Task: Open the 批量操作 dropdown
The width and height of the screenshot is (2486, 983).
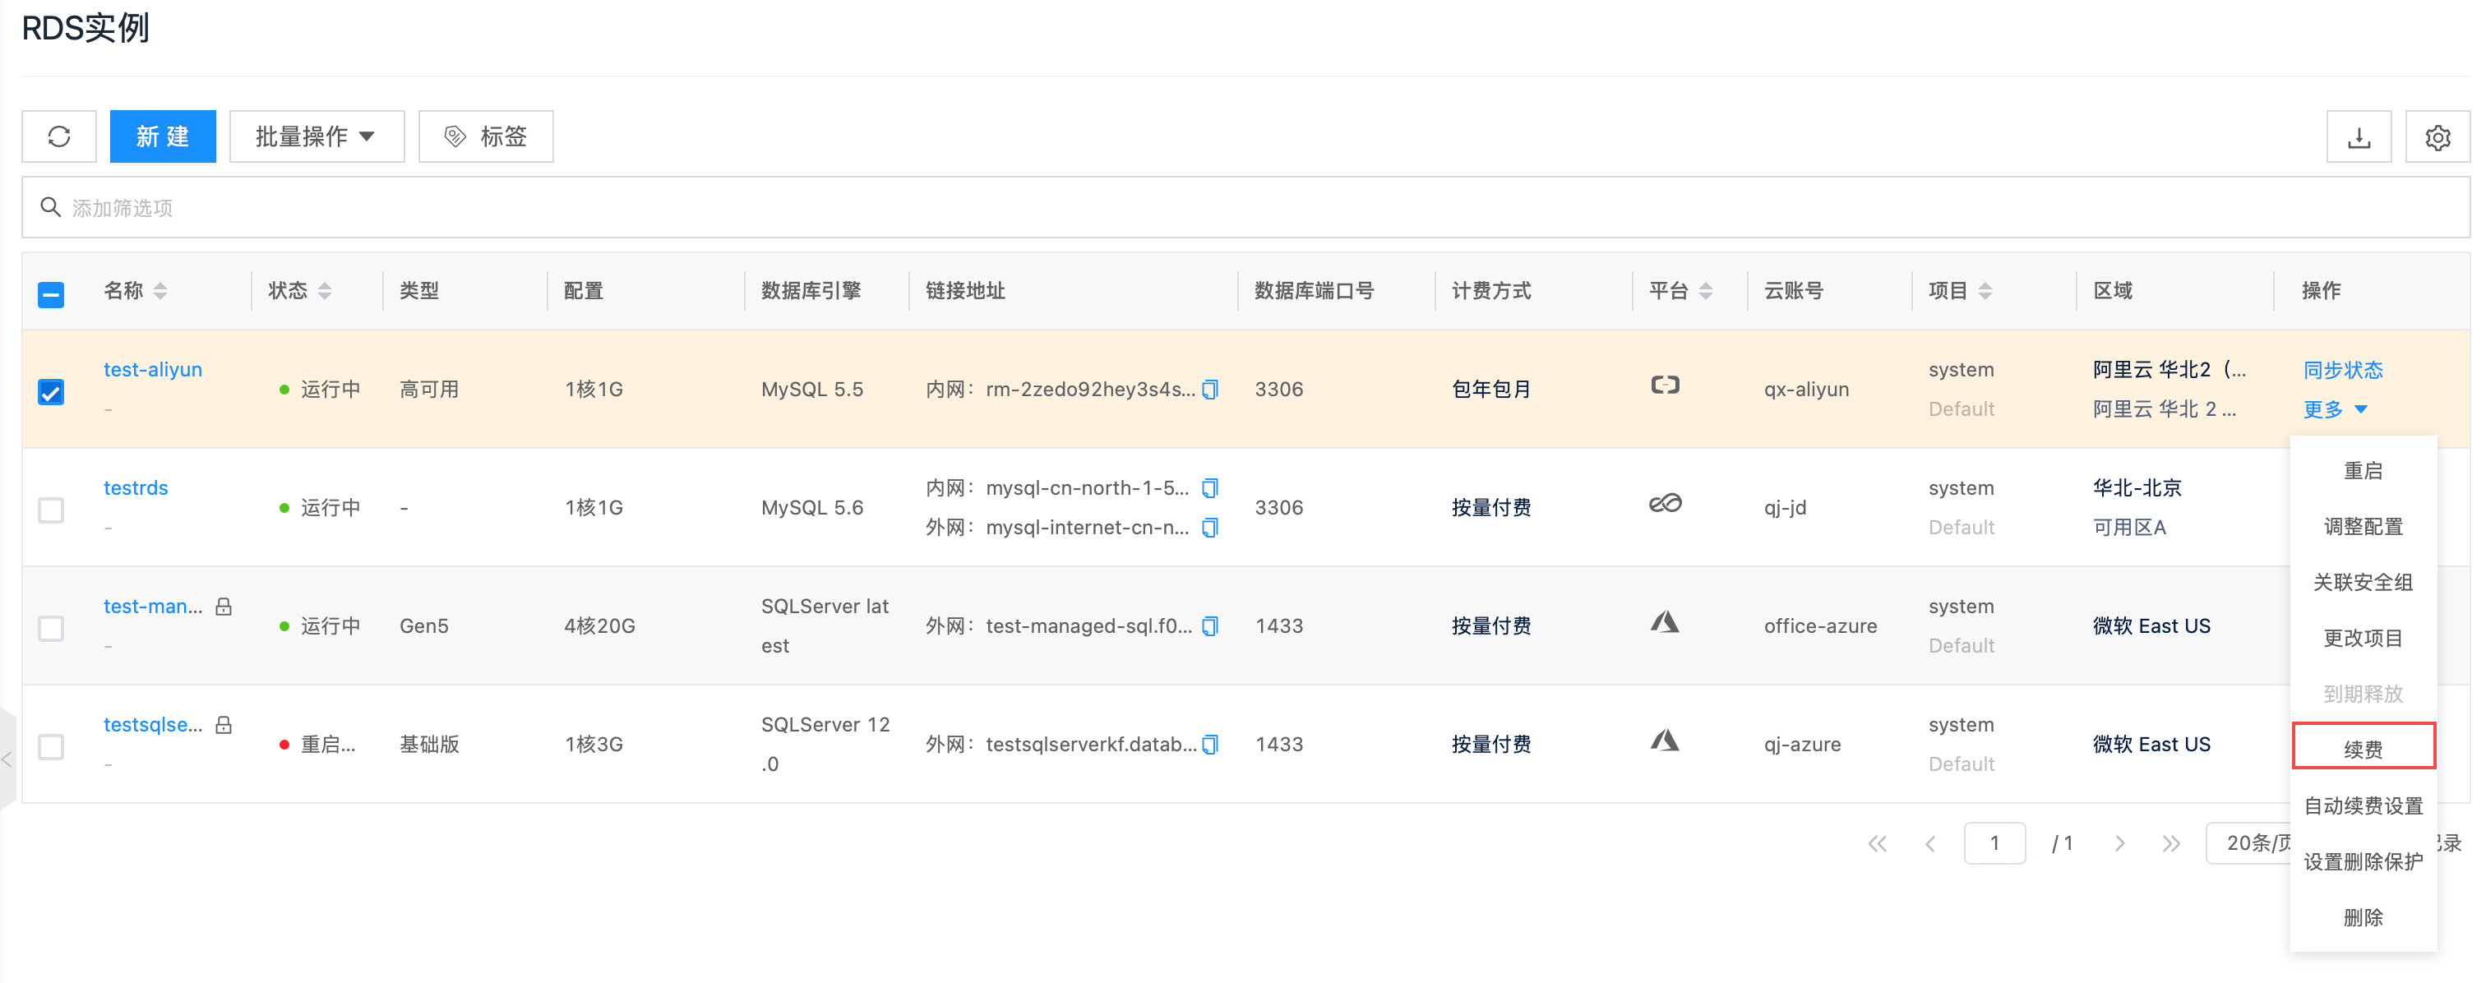Action: [x=316, y=136]
